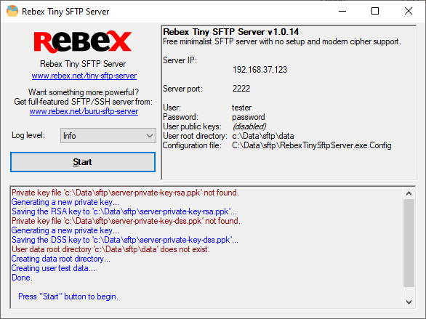Click the RebexTinySftpServer.exe.Config file path
The width and height of the screenshot is (426, 319).
click(312, 145)
